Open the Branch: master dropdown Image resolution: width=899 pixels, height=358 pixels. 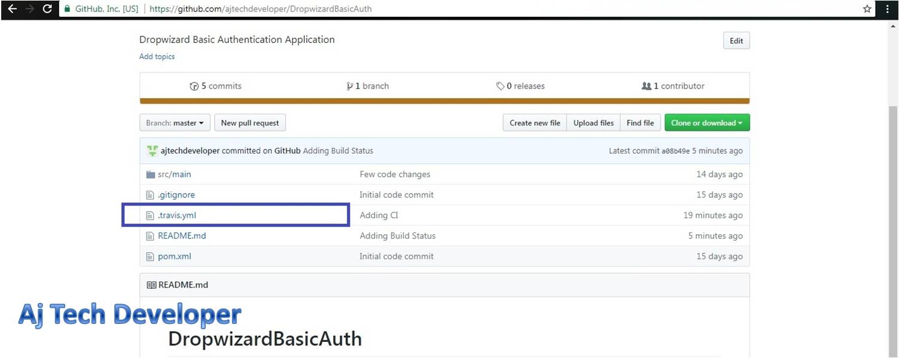pyautogui.click(x=175, y=123)
